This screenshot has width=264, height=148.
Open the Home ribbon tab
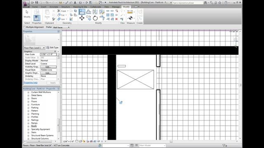click(35, 7)
